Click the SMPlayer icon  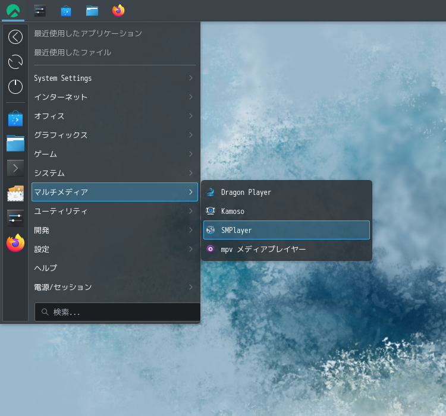(x=211, y=230)
